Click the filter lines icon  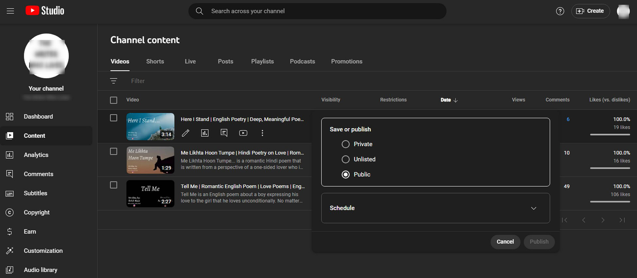pos(113,81)
